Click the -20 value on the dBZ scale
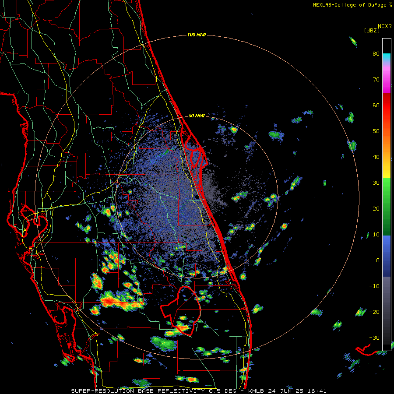Viewport: 394px width, 394px height. pos(374,312)
